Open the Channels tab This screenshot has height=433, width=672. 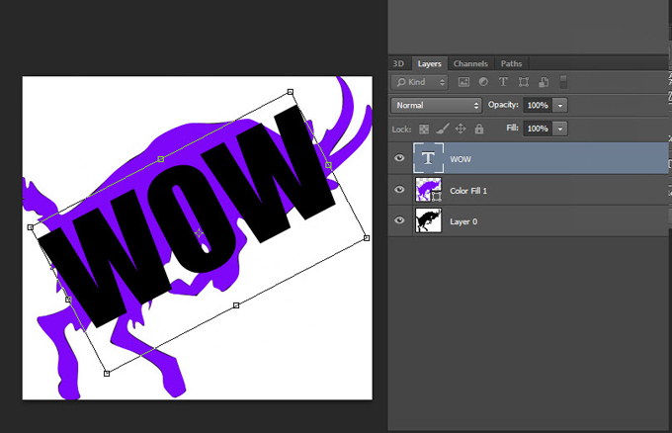[x=470, y=63]
